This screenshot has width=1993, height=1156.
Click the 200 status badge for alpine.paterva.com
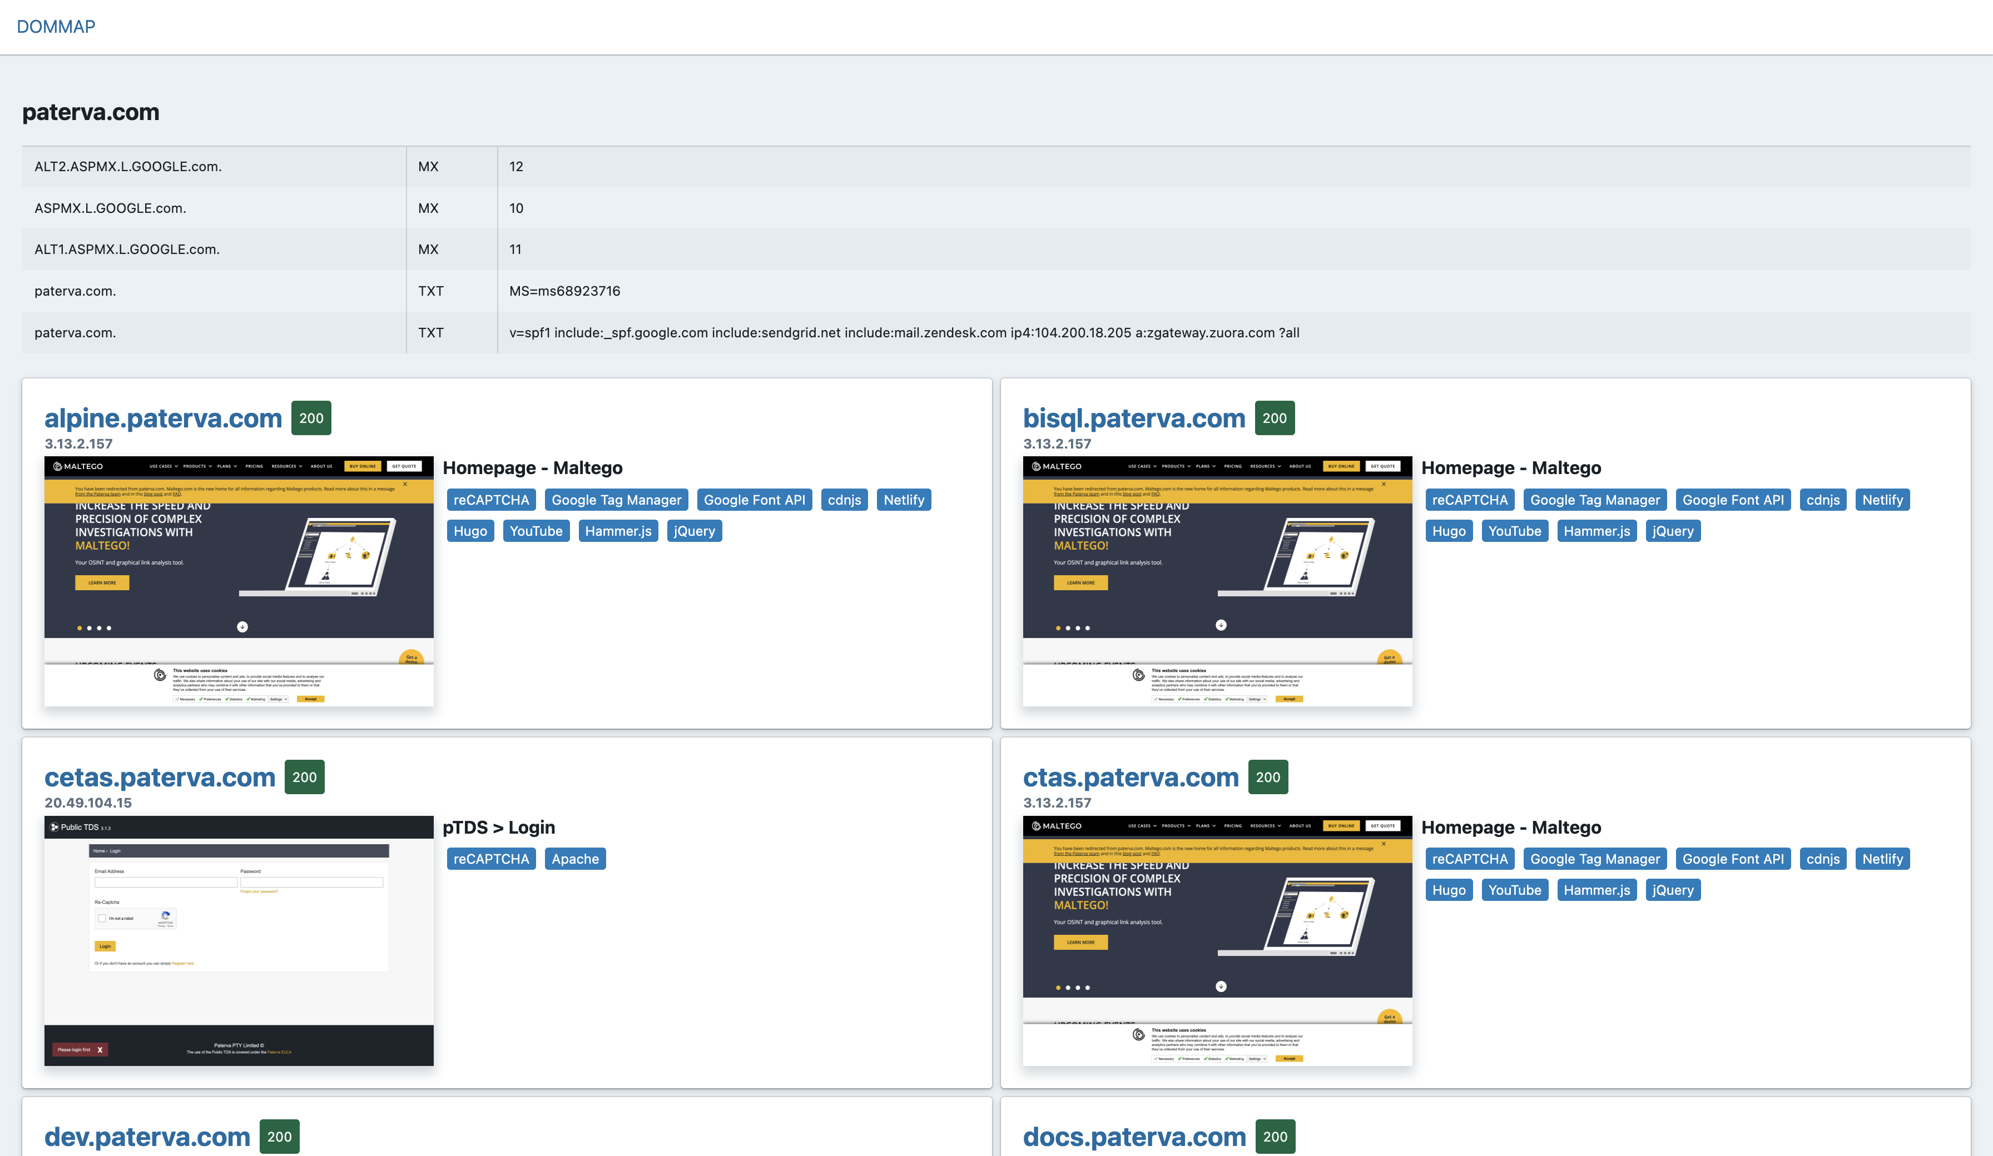(x=311, y=417)
